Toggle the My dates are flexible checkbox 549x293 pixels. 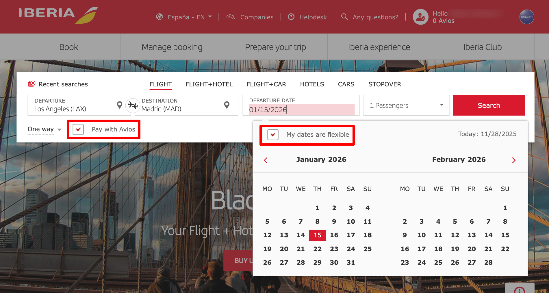273,134
